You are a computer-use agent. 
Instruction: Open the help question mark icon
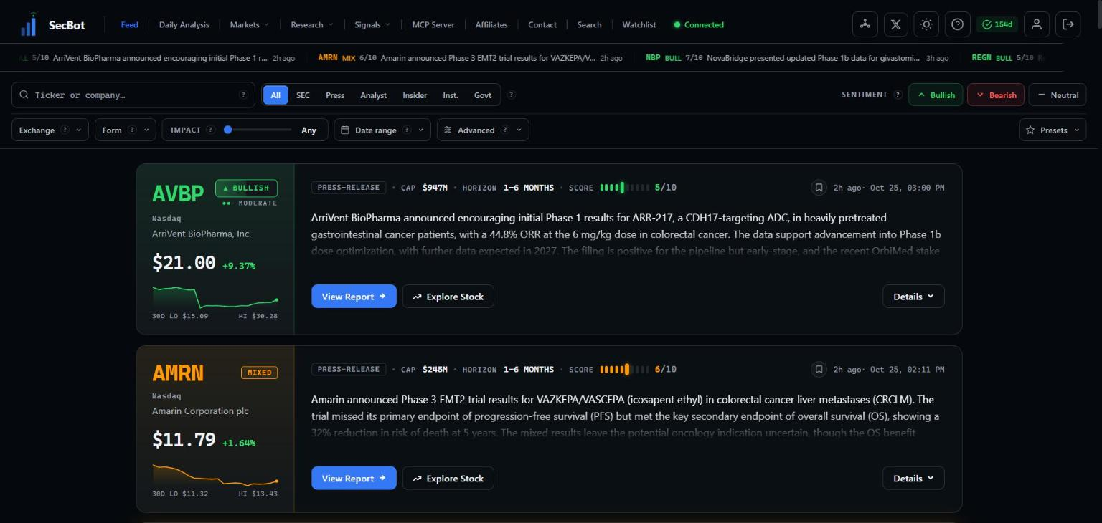point(957,24)
